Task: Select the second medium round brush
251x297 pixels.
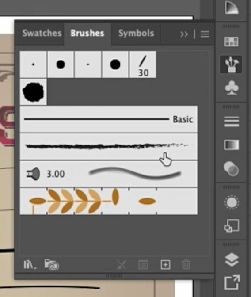Action: pyautogui.click(x=61, y=65)
